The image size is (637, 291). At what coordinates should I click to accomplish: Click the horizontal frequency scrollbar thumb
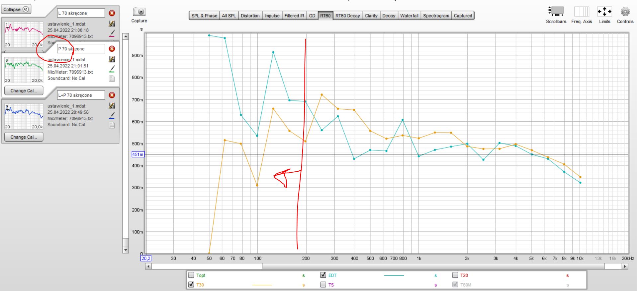pos(433,266)
